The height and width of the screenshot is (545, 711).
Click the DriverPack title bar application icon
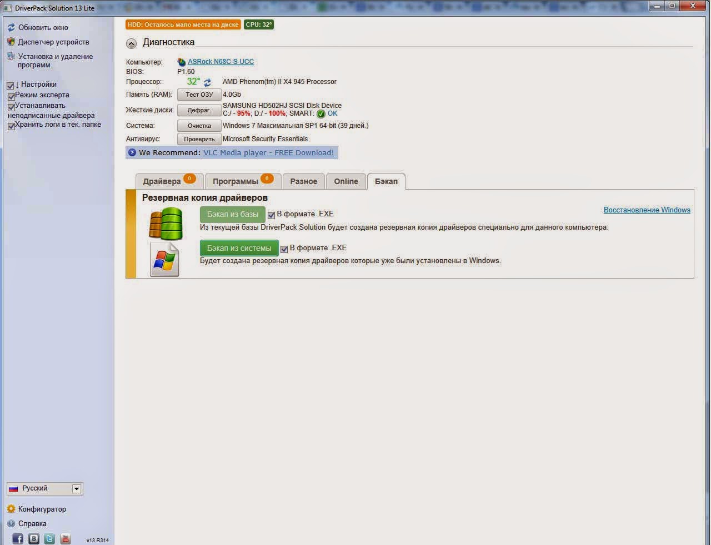8,8
